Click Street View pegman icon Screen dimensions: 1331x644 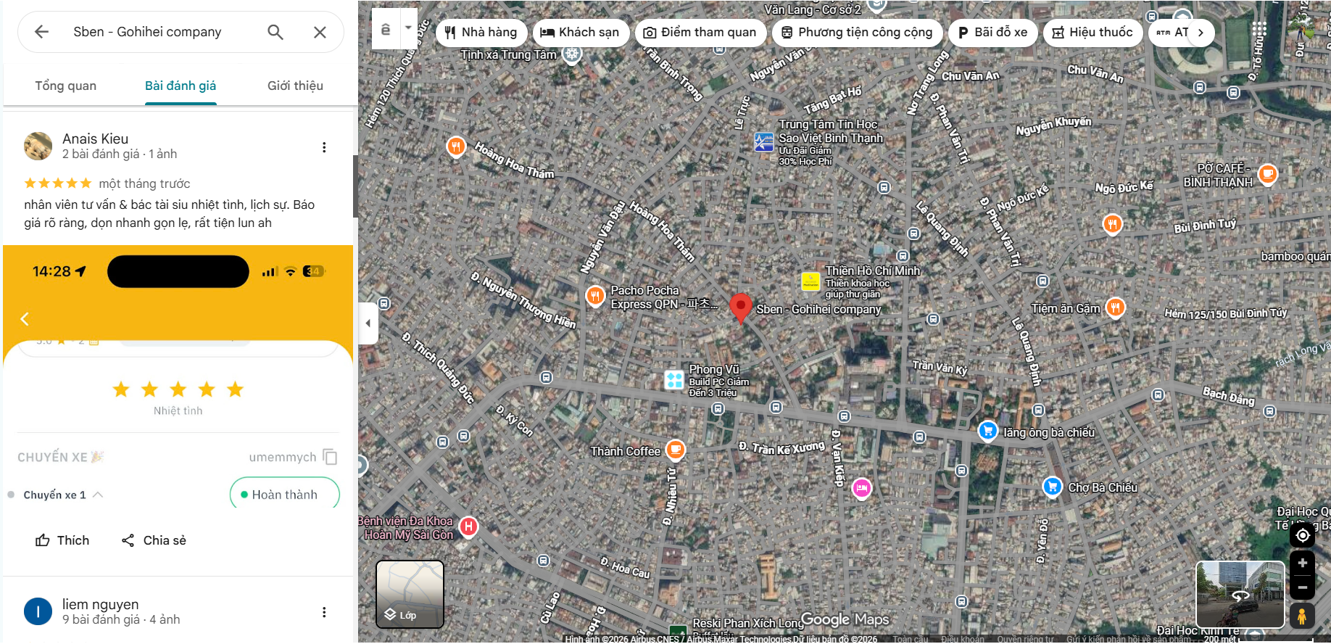tap(1302, 616)
